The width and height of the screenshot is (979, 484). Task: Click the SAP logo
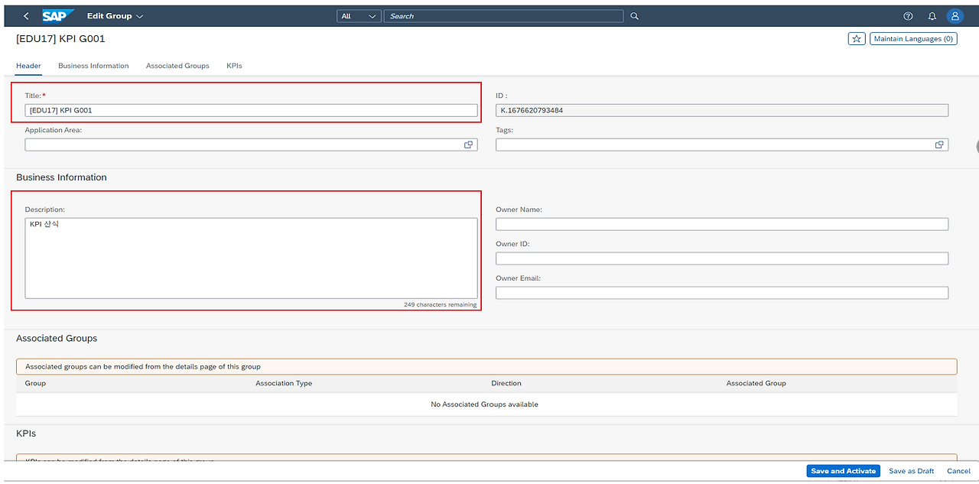(59, 15)
